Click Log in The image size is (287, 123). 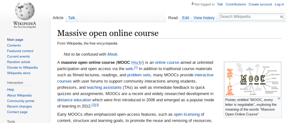point(279,4)
